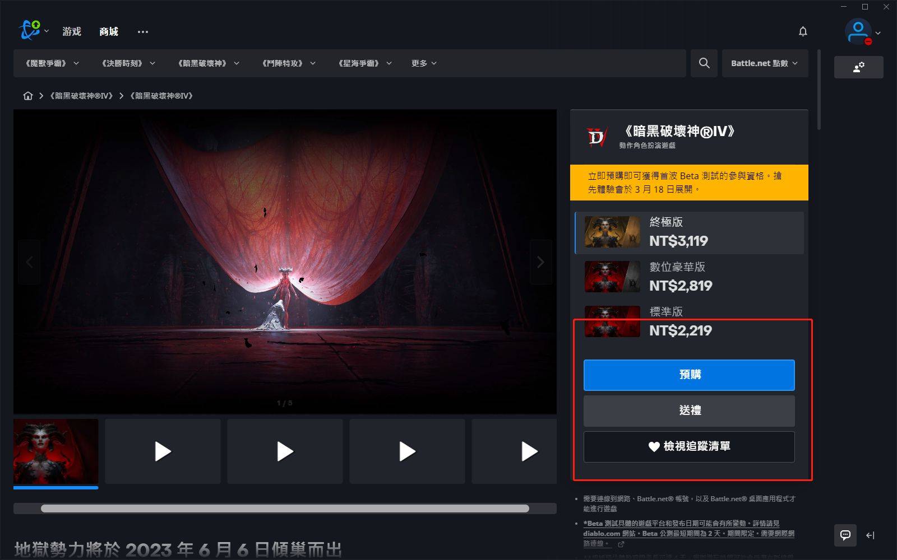Play the second video thumbnail
Viewport: 897px width, 560px height.
click(x=285, y=451)
